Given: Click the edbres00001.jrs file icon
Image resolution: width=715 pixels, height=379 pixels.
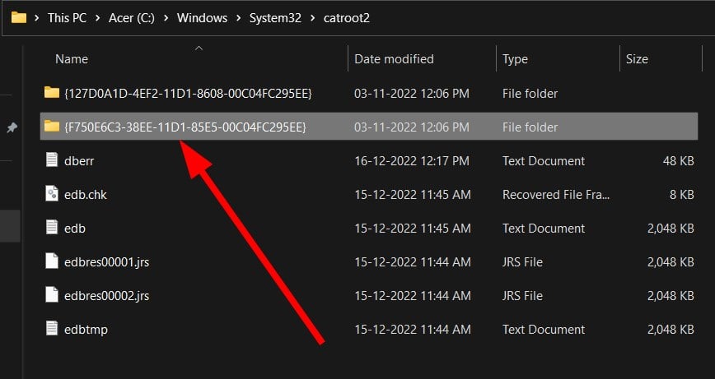Looking at the screenshot, I should 52,261.
